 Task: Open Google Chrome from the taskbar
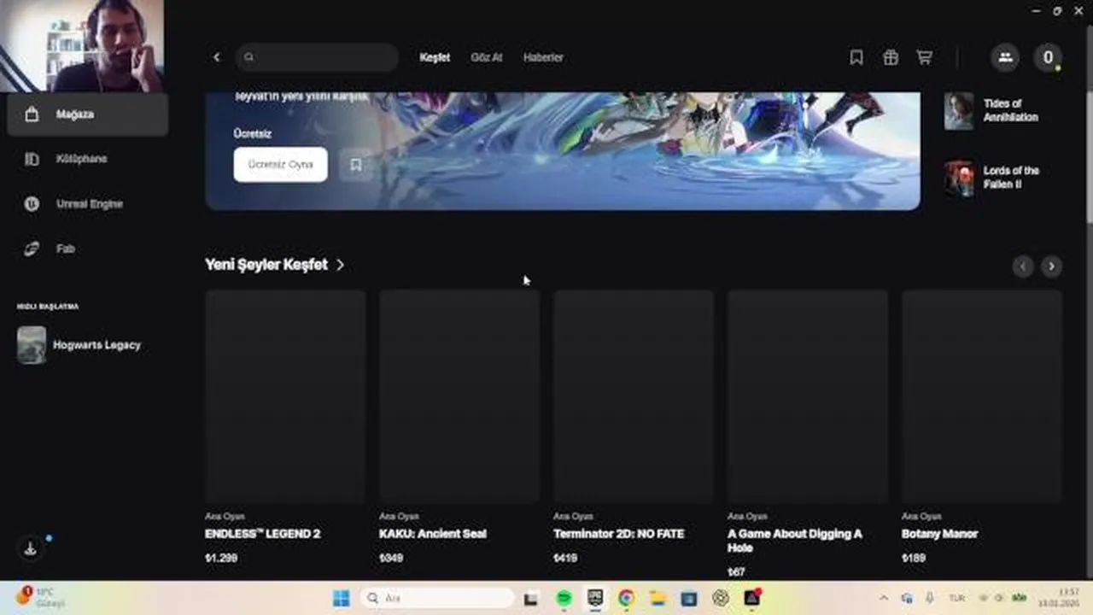coord(626,599)
